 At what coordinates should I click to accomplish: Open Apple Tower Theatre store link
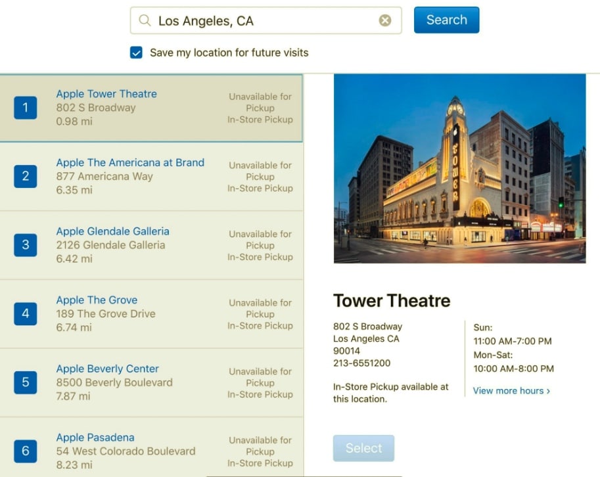coord(106,94)
